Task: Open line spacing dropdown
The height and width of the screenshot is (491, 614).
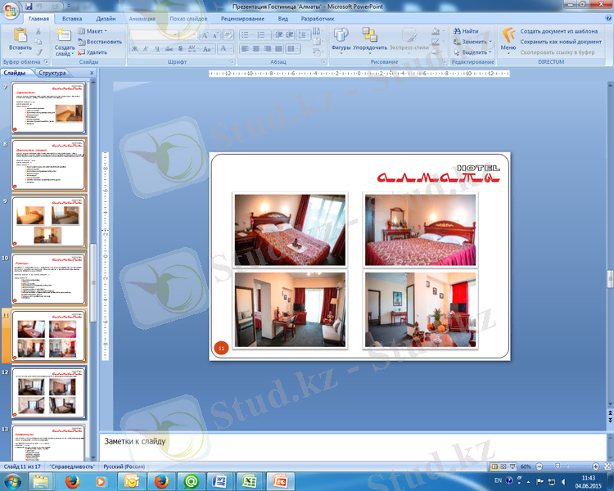Action: (x=304, y=35)
